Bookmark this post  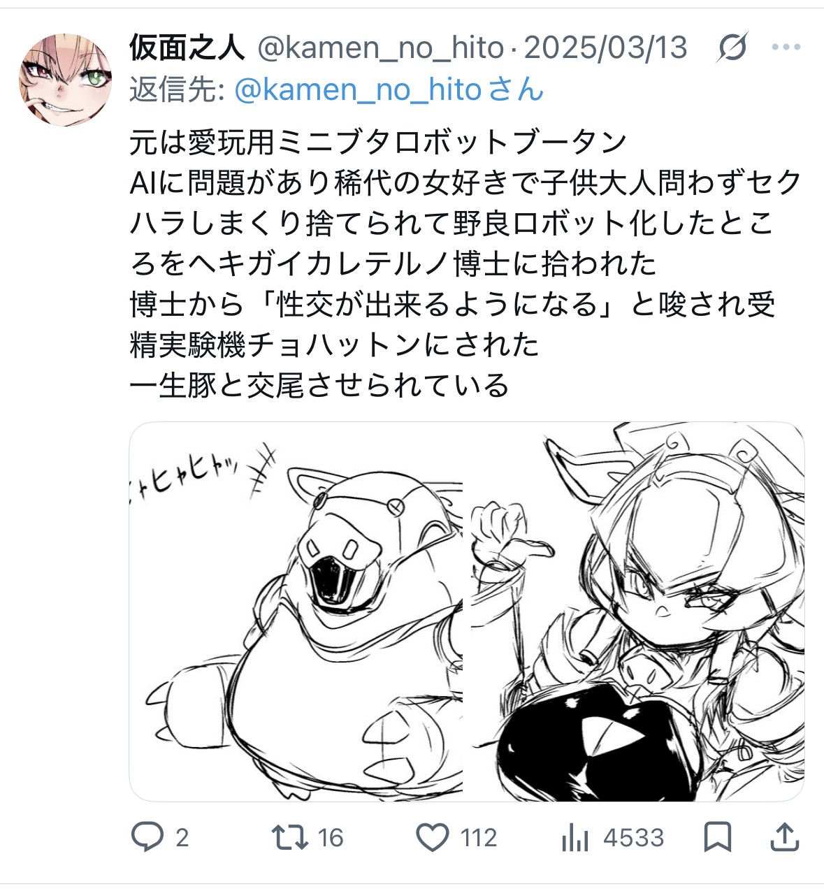718,836
